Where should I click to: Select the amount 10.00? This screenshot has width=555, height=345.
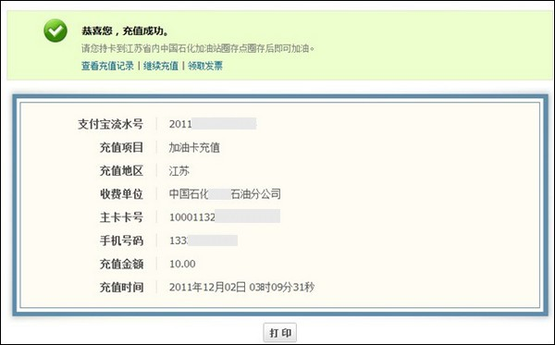[182, 264]
